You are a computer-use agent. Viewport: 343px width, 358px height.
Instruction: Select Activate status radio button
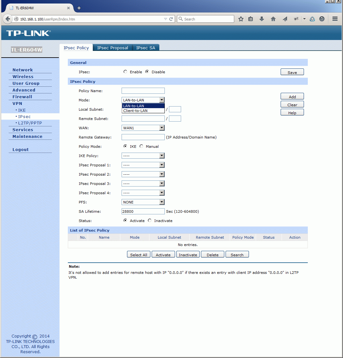coord(125,220)
